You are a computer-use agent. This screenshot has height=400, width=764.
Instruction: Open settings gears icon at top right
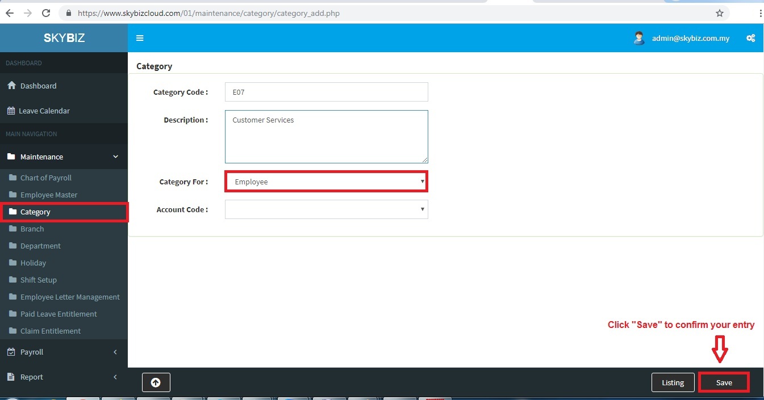tap(750, 38)
